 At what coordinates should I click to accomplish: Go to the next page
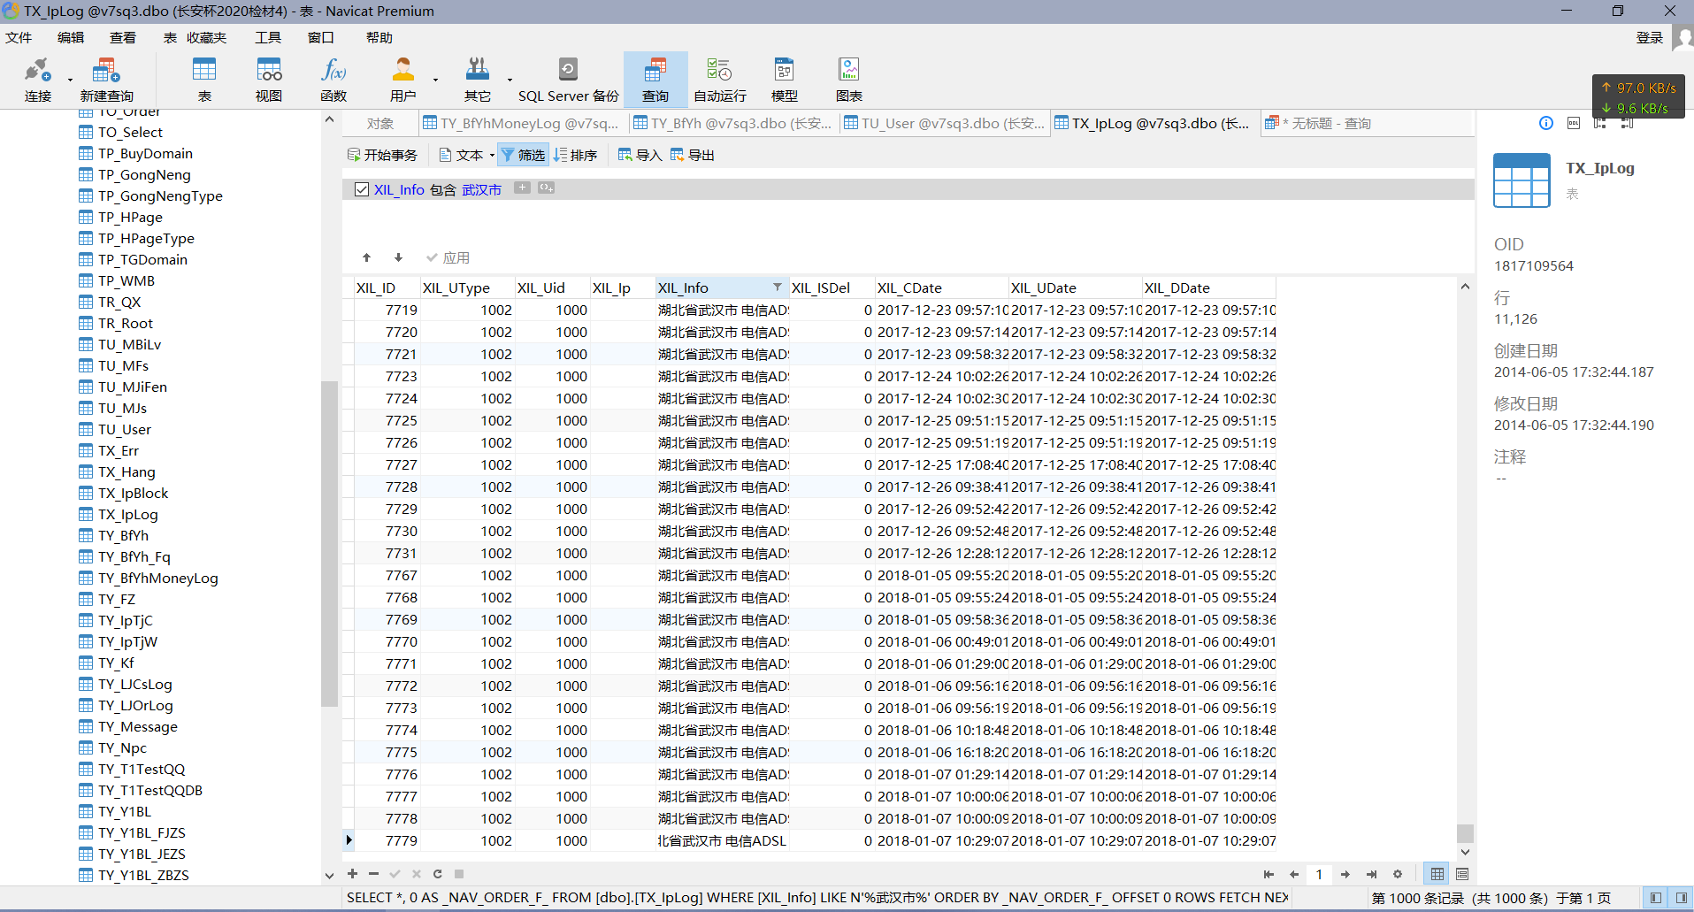(1345, 874)
